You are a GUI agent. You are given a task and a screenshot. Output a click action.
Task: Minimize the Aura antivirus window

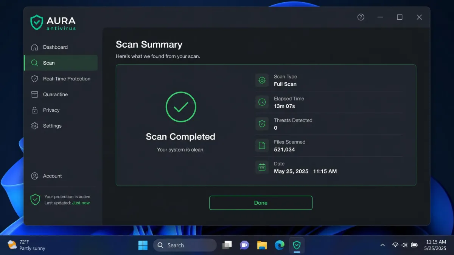[380, 17]
